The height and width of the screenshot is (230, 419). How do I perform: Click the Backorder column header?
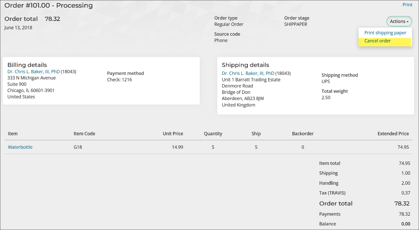(302, 133)
